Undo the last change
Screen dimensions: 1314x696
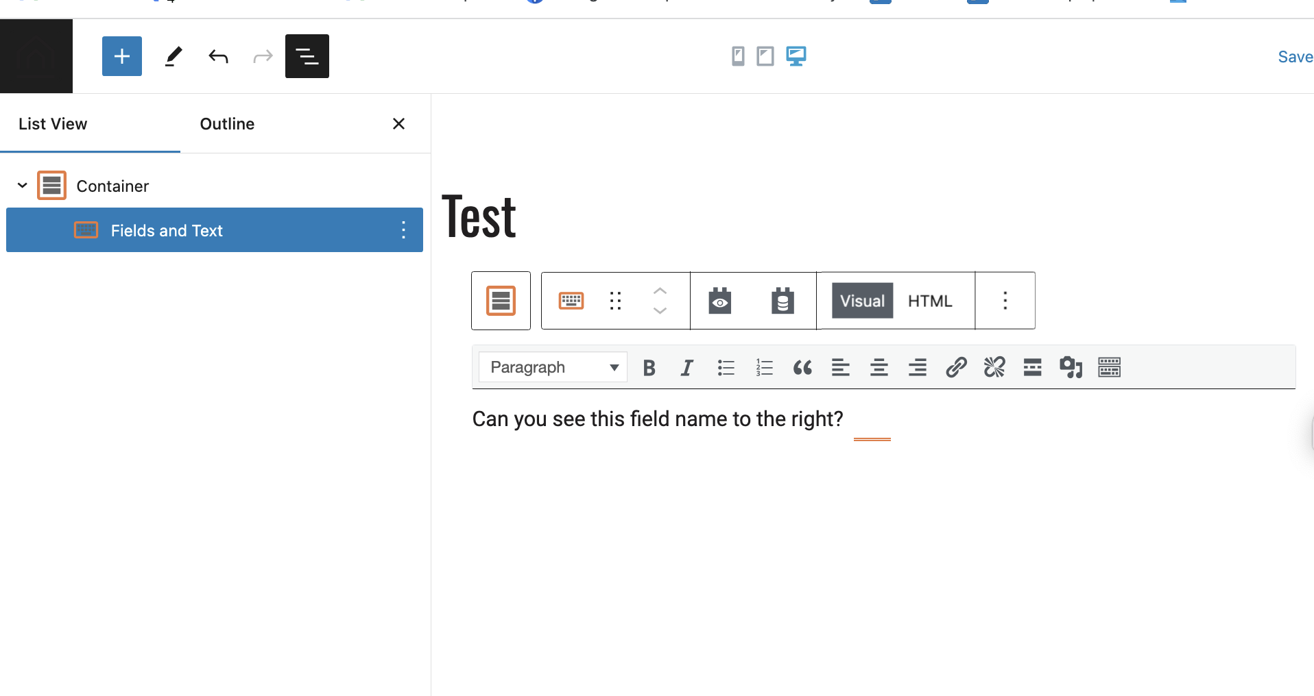pos(218,56)
